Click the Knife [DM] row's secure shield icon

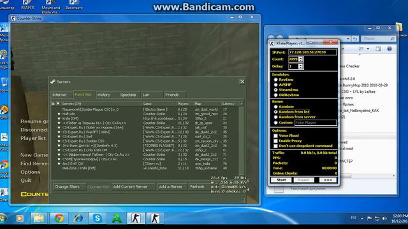tap(59, 118)
